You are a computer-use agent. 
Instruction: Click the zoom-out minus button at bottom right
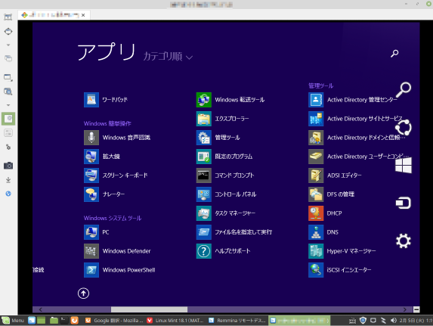416,309
